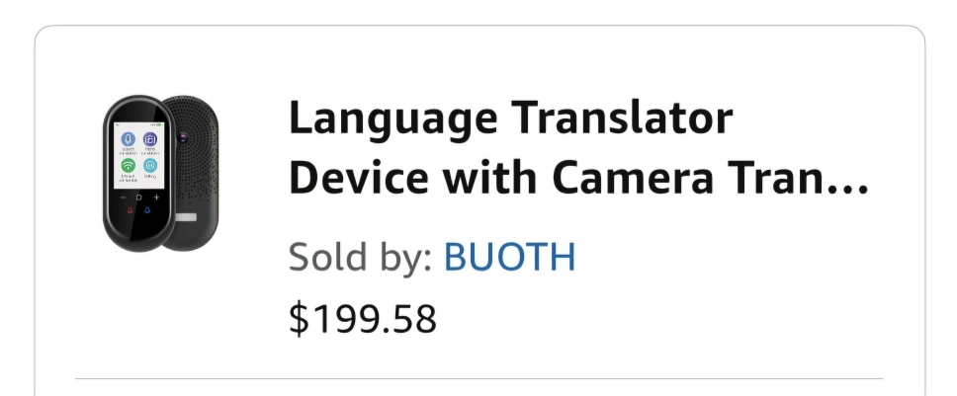The image size is (957, 396).
Task: Open the BUOTH seller link
Action: pyautogui.click(x=509, y=257)
